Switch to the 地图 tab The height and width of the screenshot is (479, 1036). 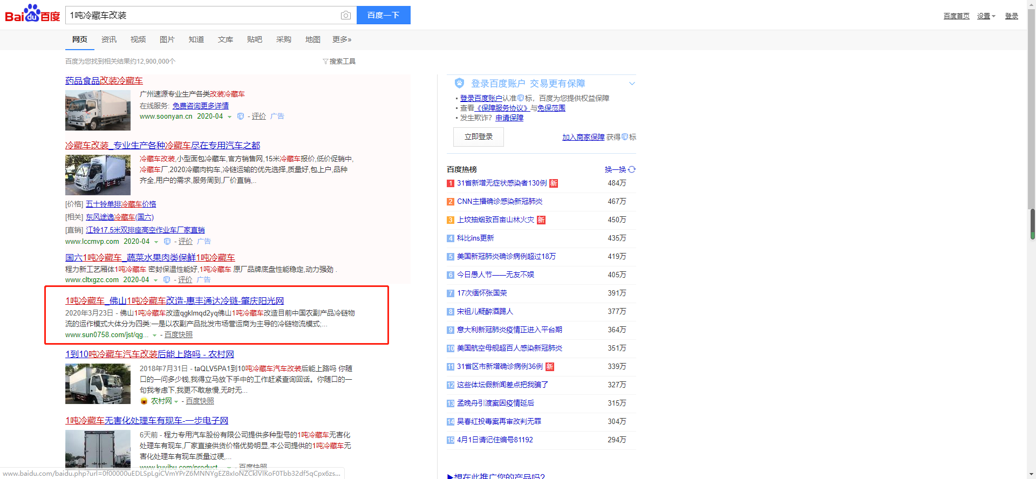pos(313,39)
